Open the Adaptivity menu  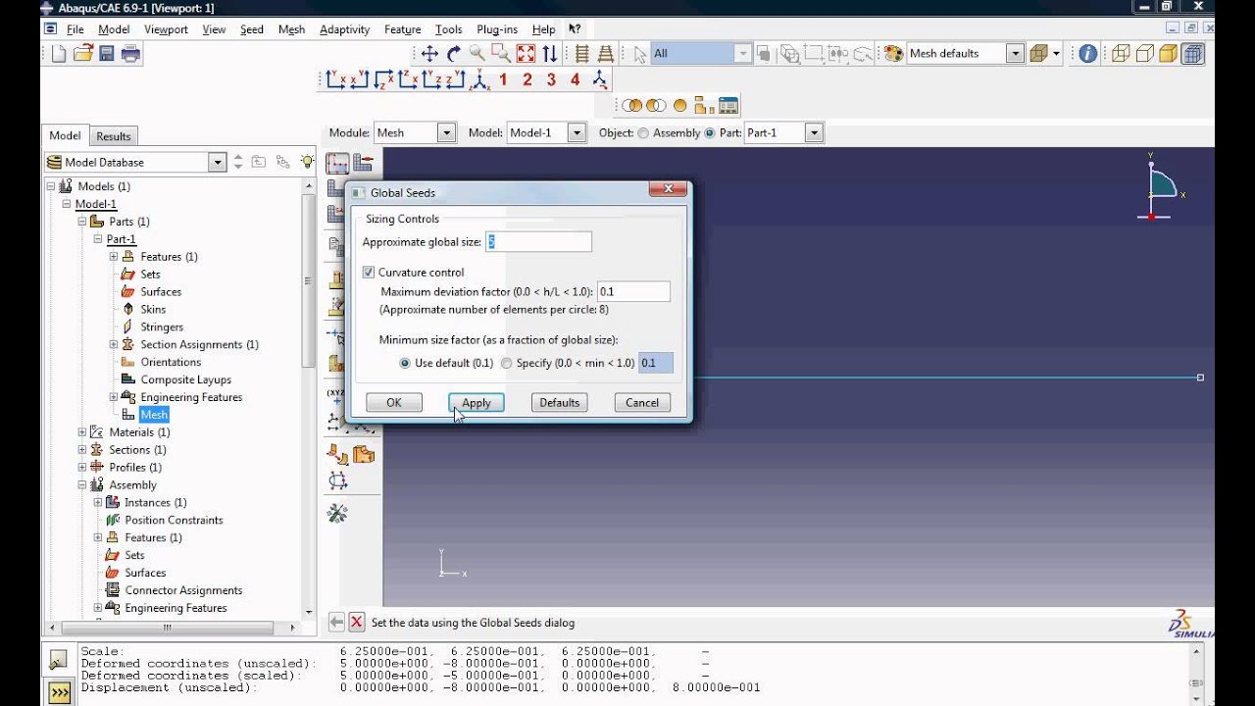pyautogui.click(x=345, y=29)
